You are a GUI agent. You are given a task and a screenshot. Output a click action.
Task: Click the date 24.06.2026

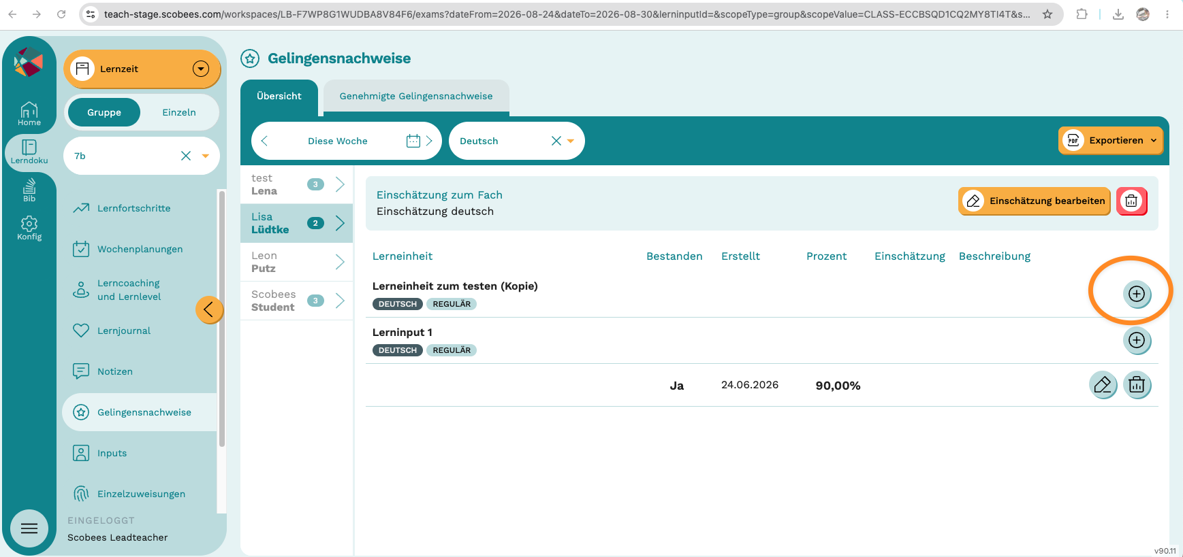click(x=750, y=385)
